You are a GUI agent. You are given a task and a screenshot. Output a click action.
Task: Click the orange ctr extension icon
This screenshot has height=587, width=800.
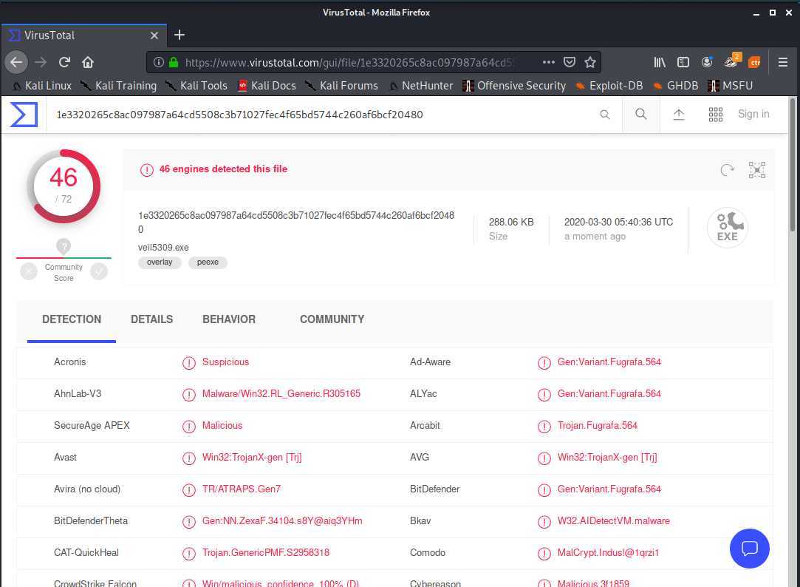755,62
